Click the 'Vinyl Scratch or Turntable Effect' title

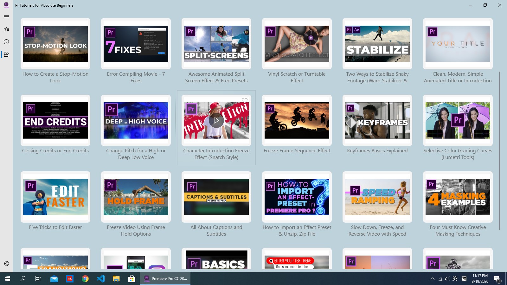pos(297,77)
